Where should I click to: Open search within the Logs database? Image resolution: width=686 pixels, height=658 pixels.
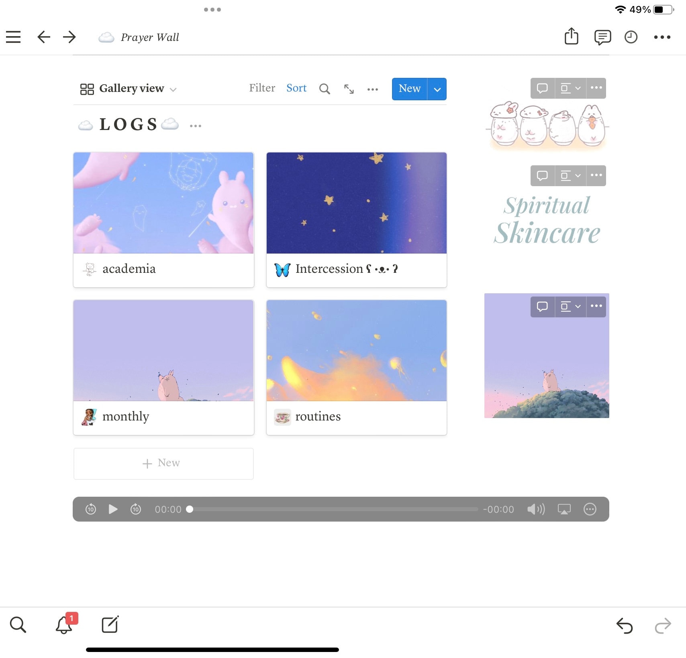click(325, 89)
